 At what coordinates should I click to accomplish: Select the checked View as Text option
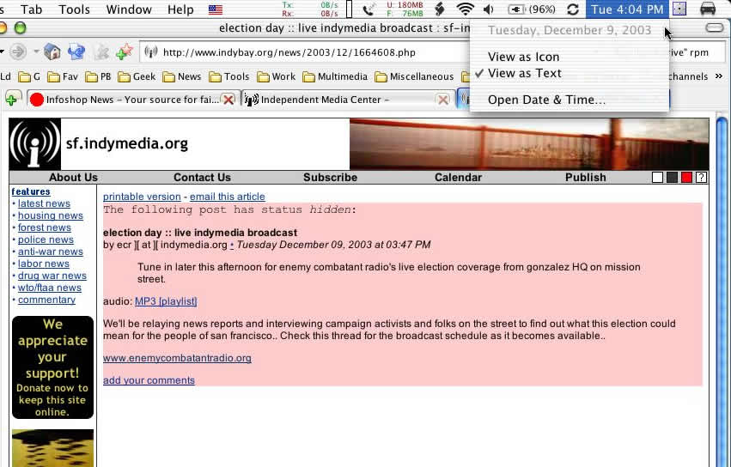524,73
